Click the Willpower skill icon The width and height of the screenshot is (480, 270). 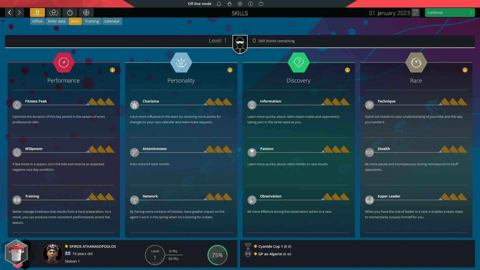point(17,152)
